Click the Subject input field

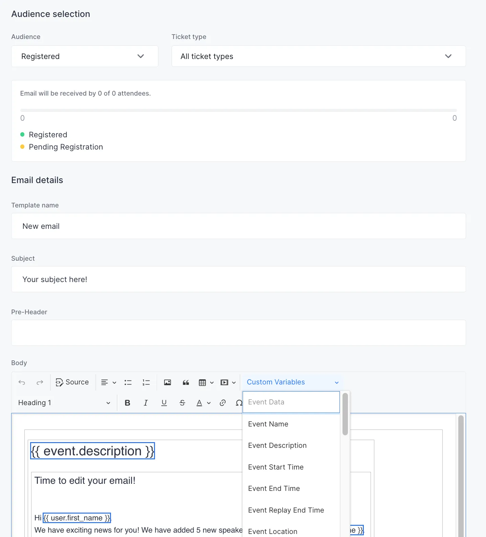pos(238,279)
